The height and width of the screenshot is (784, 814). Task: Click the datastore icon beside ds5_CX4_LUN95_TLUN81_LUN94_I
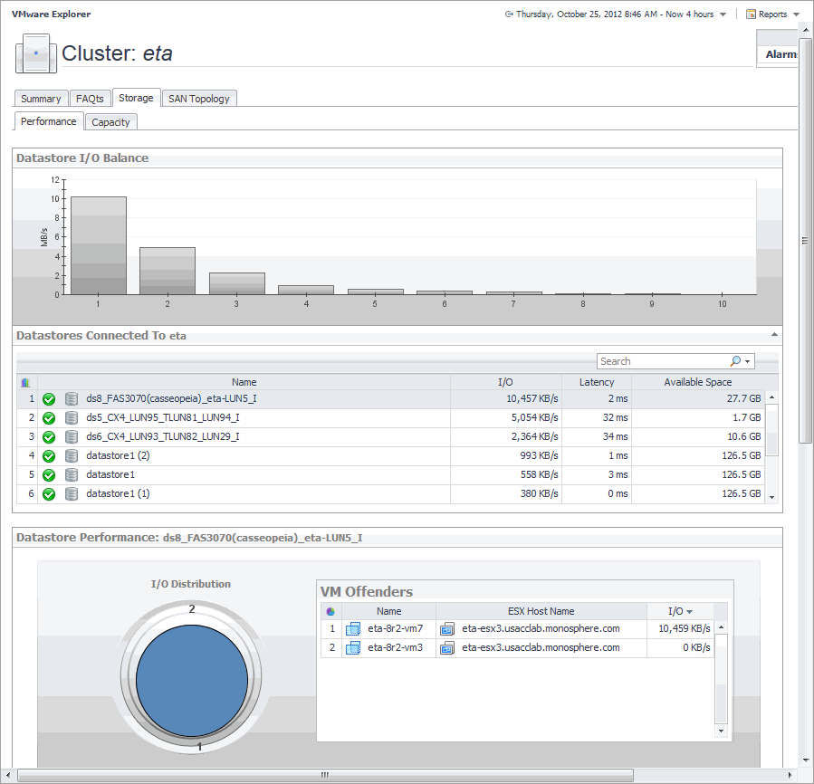point(71,417)
